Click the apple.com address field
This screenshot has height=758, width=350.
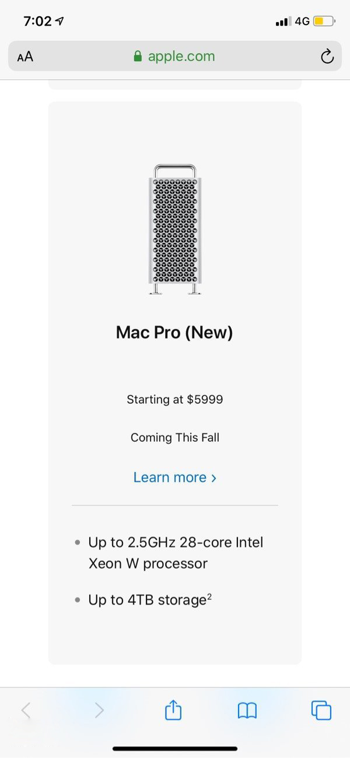(x=181, y=57)
